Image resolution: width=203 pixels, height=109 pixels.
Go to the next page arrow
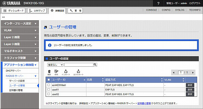pyautogui.click(x=193, y=73)
